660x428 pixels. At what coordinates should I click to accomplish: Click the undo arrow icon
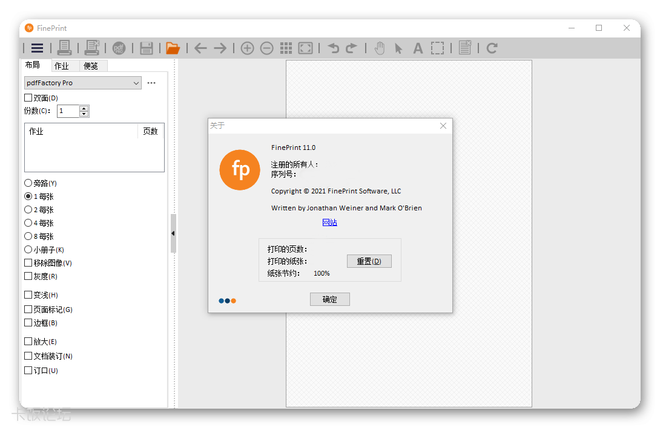point(334,48)
